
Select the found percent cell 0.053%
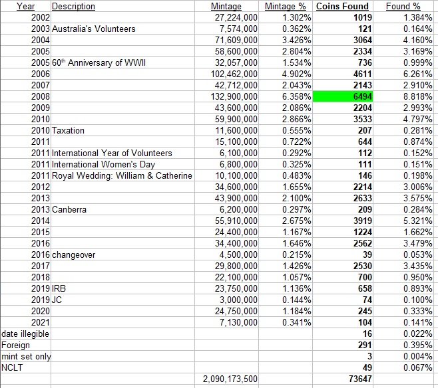[x=403, y=254]
